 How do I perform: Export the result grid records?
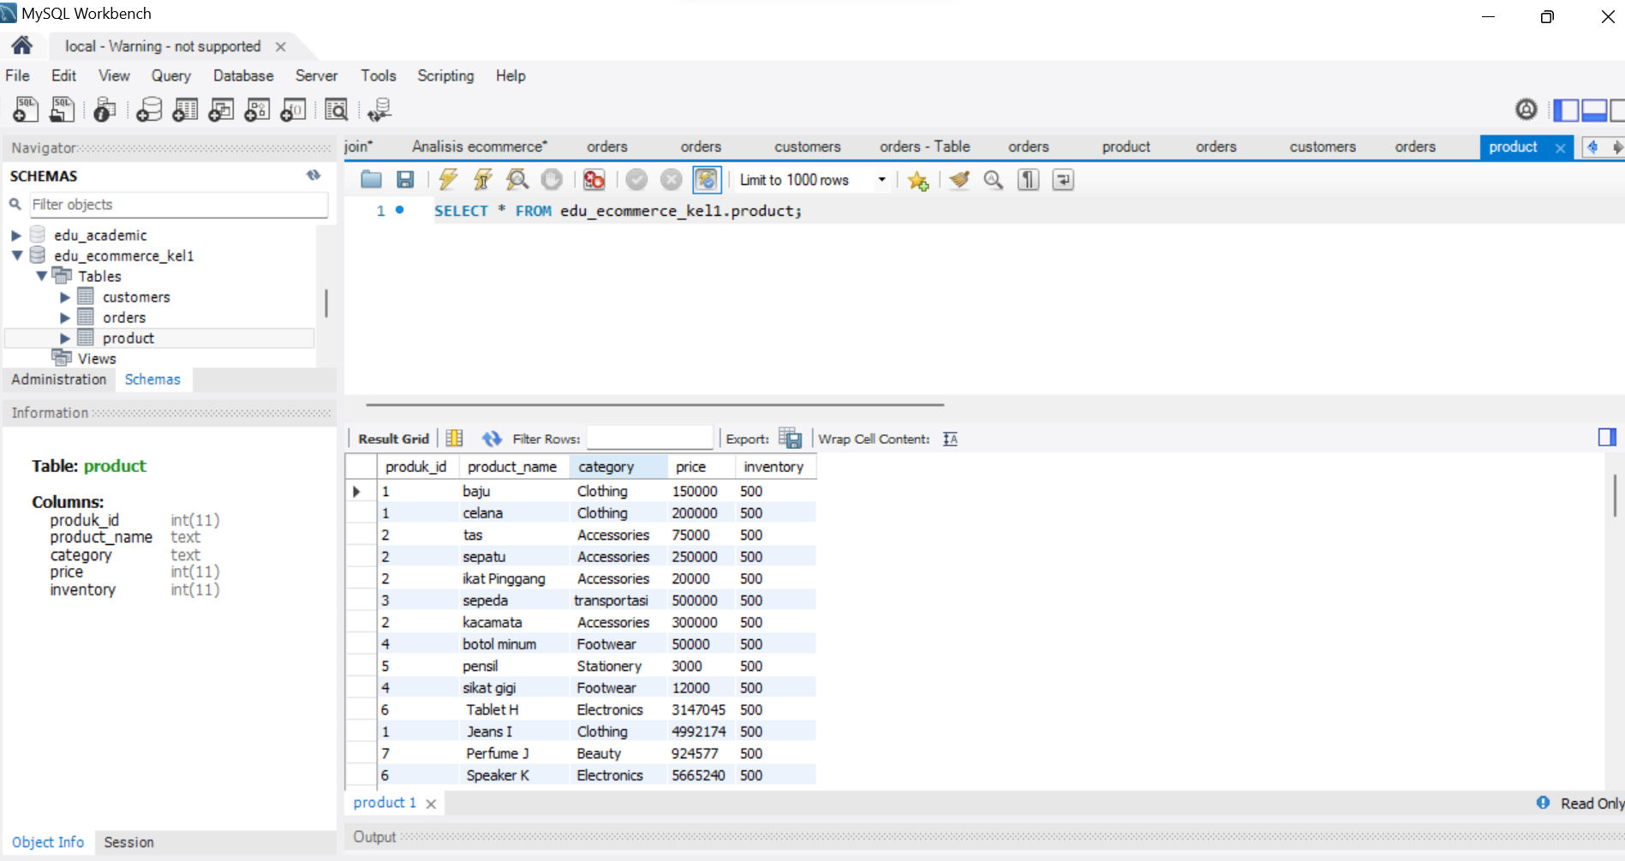pyautogui.click(x=791, y=438)
